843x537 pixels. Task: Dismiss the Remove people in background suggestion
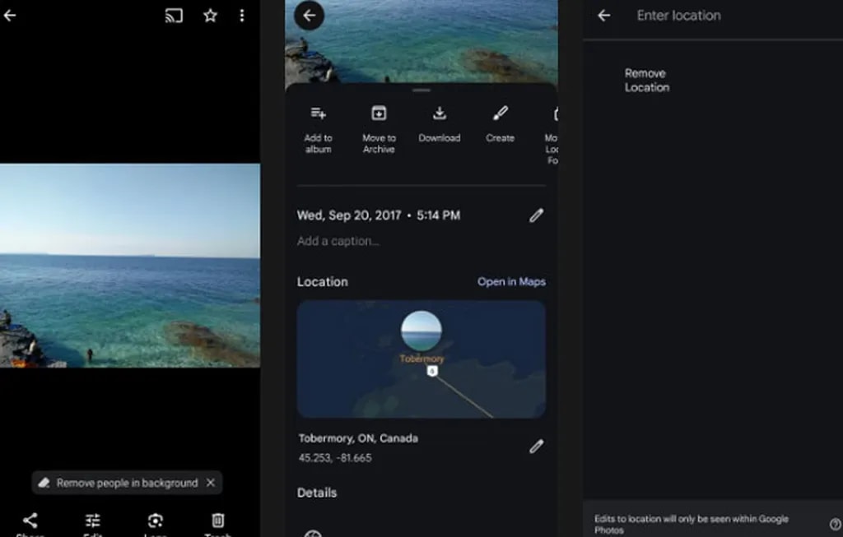(x=210, y=483)
